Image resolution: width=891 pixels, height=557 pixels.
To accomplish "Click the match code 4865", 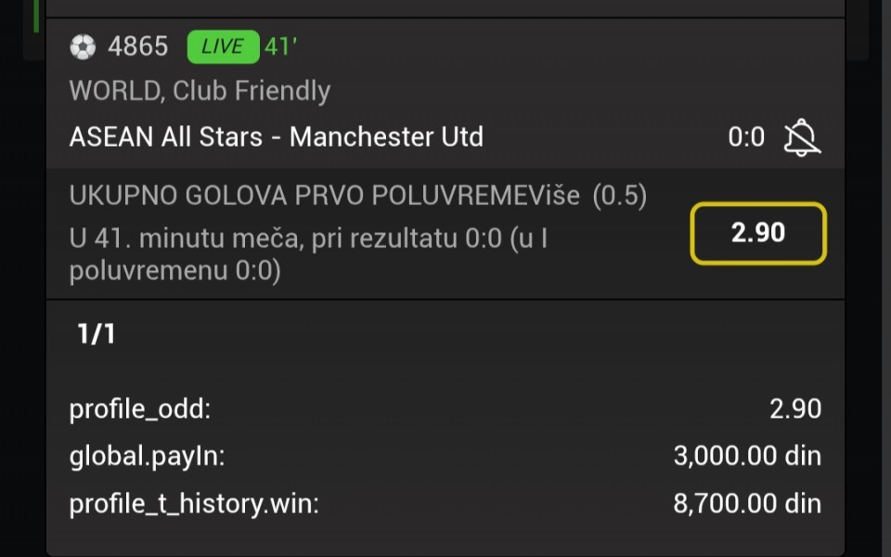I will (x=138, y=46).
